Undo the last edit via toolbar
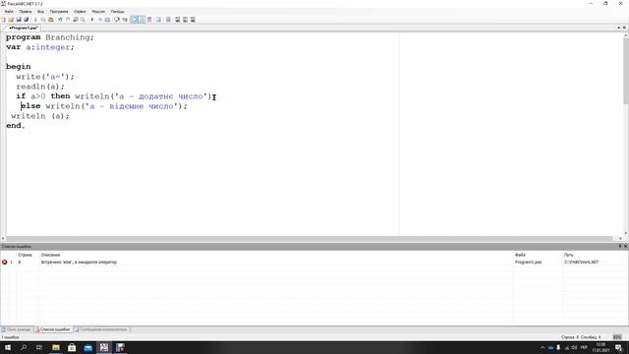Viewport: 629px width, 354px height. (60, 20)
